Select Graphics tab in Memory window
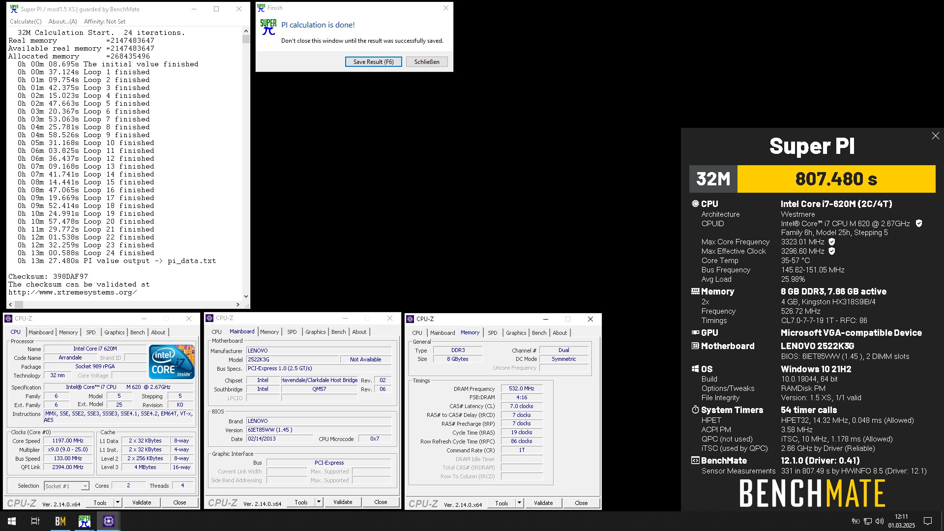Image resolution: width=944 pixels, height=531 pixels. pos(516,333)
